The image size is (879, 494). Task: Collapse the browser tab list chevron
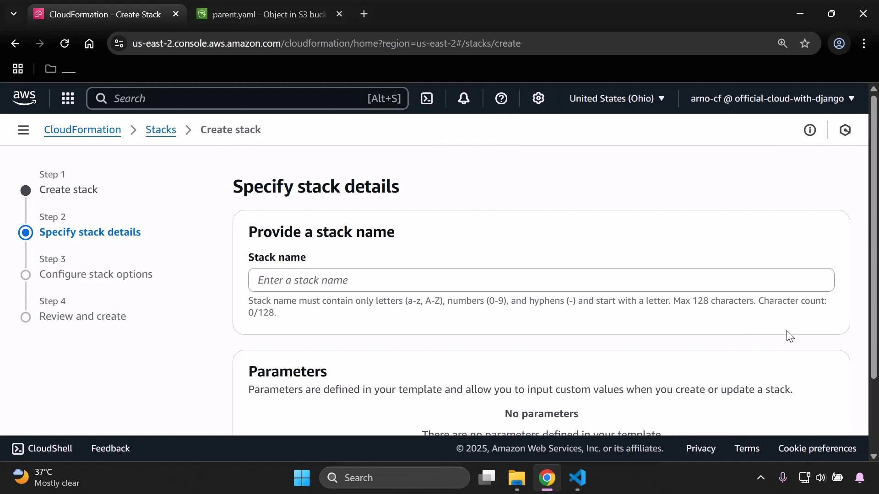(13, 14)
